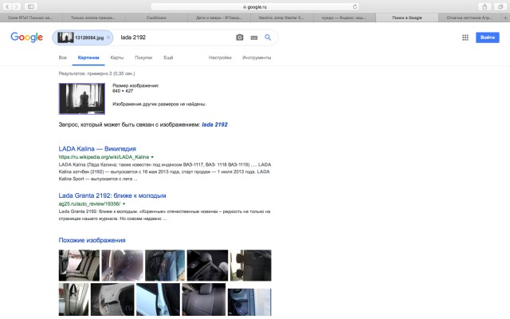Open the on-screen keyboard icon
The width and height of the screenshot is (510, 319).
pos(254,37)
